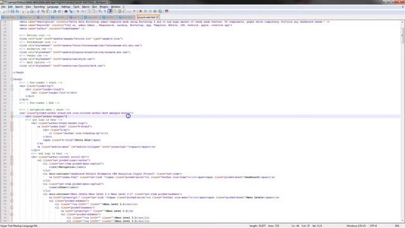Enable synchronized vertical scrolling
This screenshot has width=405, height=228.
[x=89, y=11]
